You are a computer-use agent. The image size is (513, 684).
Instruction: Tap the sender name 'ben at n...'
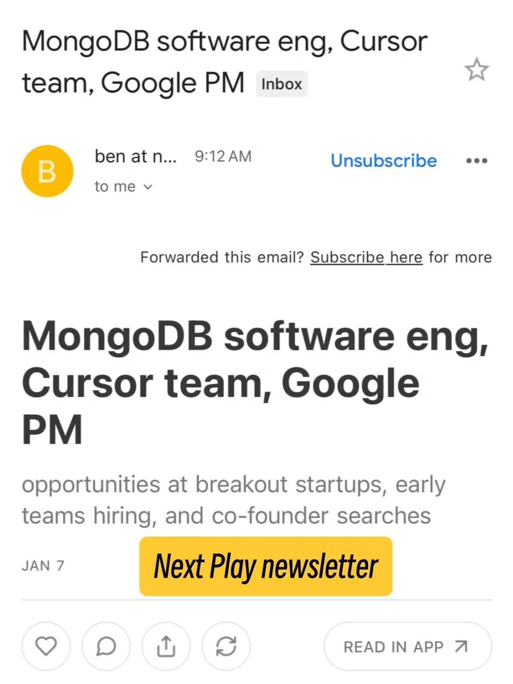click(135, 156)
